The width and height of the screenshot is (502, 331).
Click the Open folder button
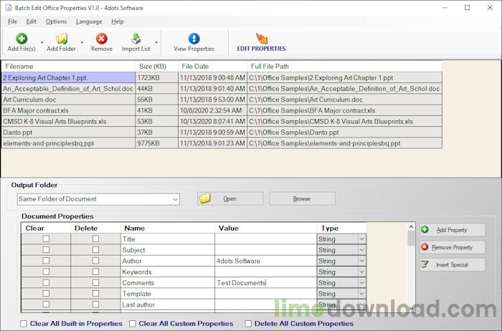(x=230, y=198)
